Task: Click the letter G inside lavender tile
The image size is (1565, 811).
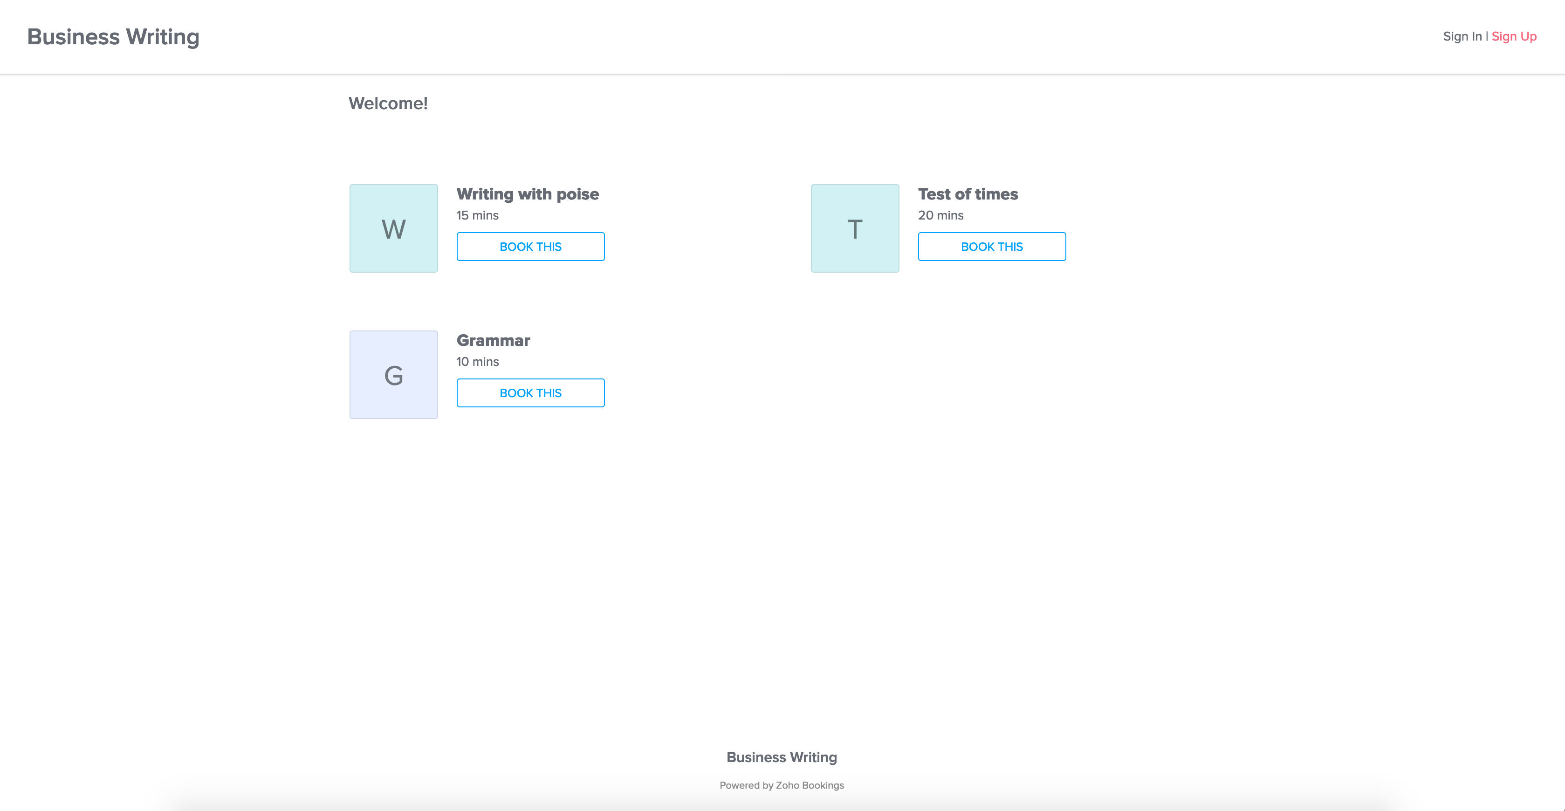Action: (393, 375)
